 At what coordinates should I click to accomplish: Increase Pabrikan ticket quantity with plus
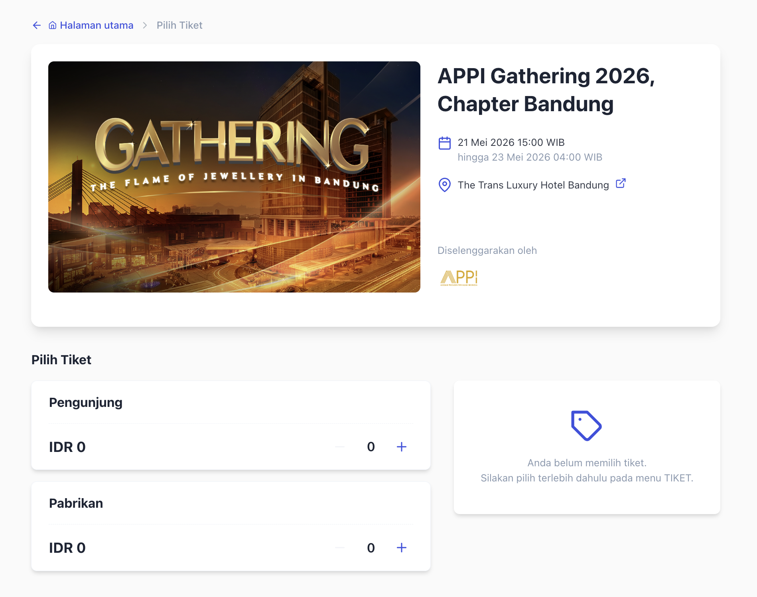[x=402, y=548]
